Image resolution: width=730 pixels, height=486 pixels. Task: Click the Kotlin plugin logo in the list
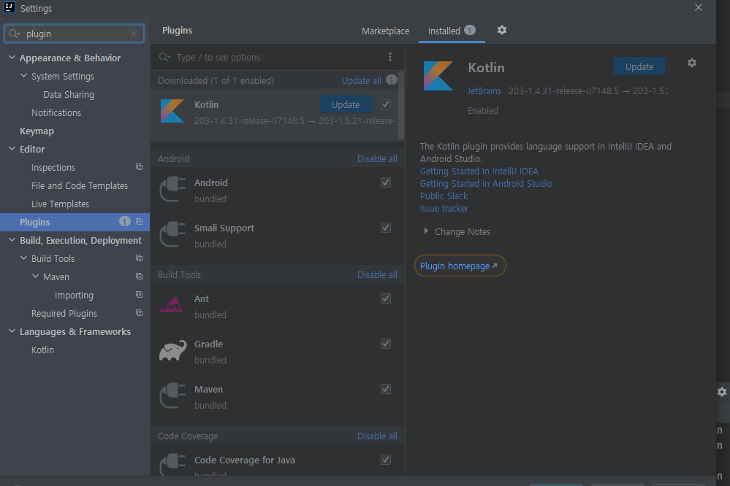pyautogui.click(x=172, y=111)
